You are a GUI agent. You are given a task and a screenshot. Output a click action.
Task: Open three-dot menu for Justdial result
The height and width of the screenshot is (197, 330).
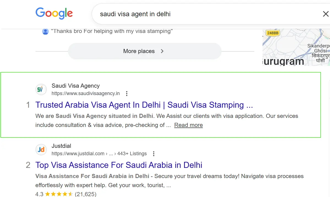point(154,154)
